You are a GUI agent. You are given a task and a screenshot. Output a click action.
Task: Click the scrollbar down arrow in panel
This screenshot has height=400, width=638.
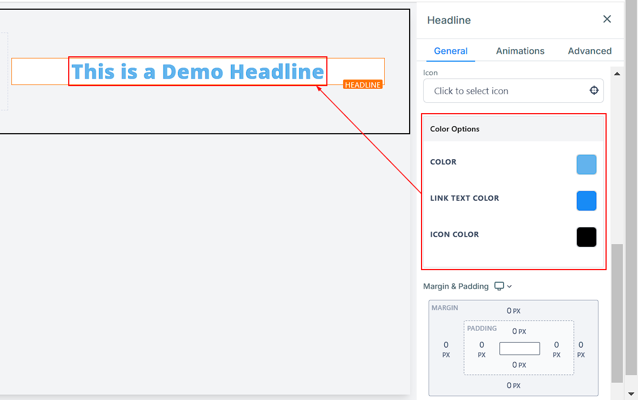tap(630, 394)
